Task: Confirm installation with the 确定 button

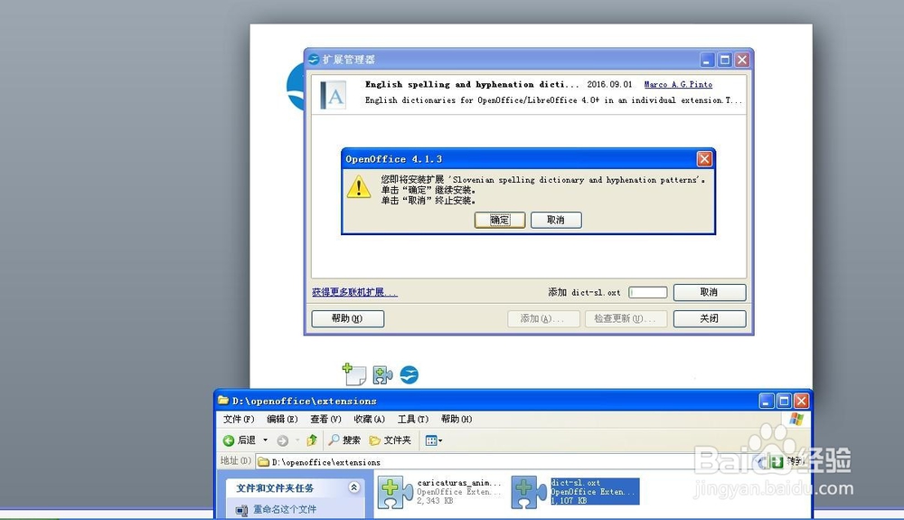Action: [x=499, y=220]
